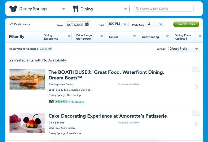
Task: Click The BOATHOUSE waterfront thumbnail image
Action: tap(27, 79)
